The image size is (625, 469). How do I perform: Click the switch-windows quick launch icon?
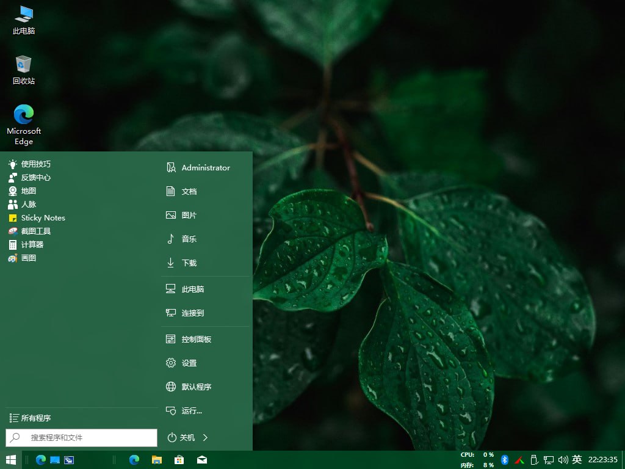(x=69, y=460)
